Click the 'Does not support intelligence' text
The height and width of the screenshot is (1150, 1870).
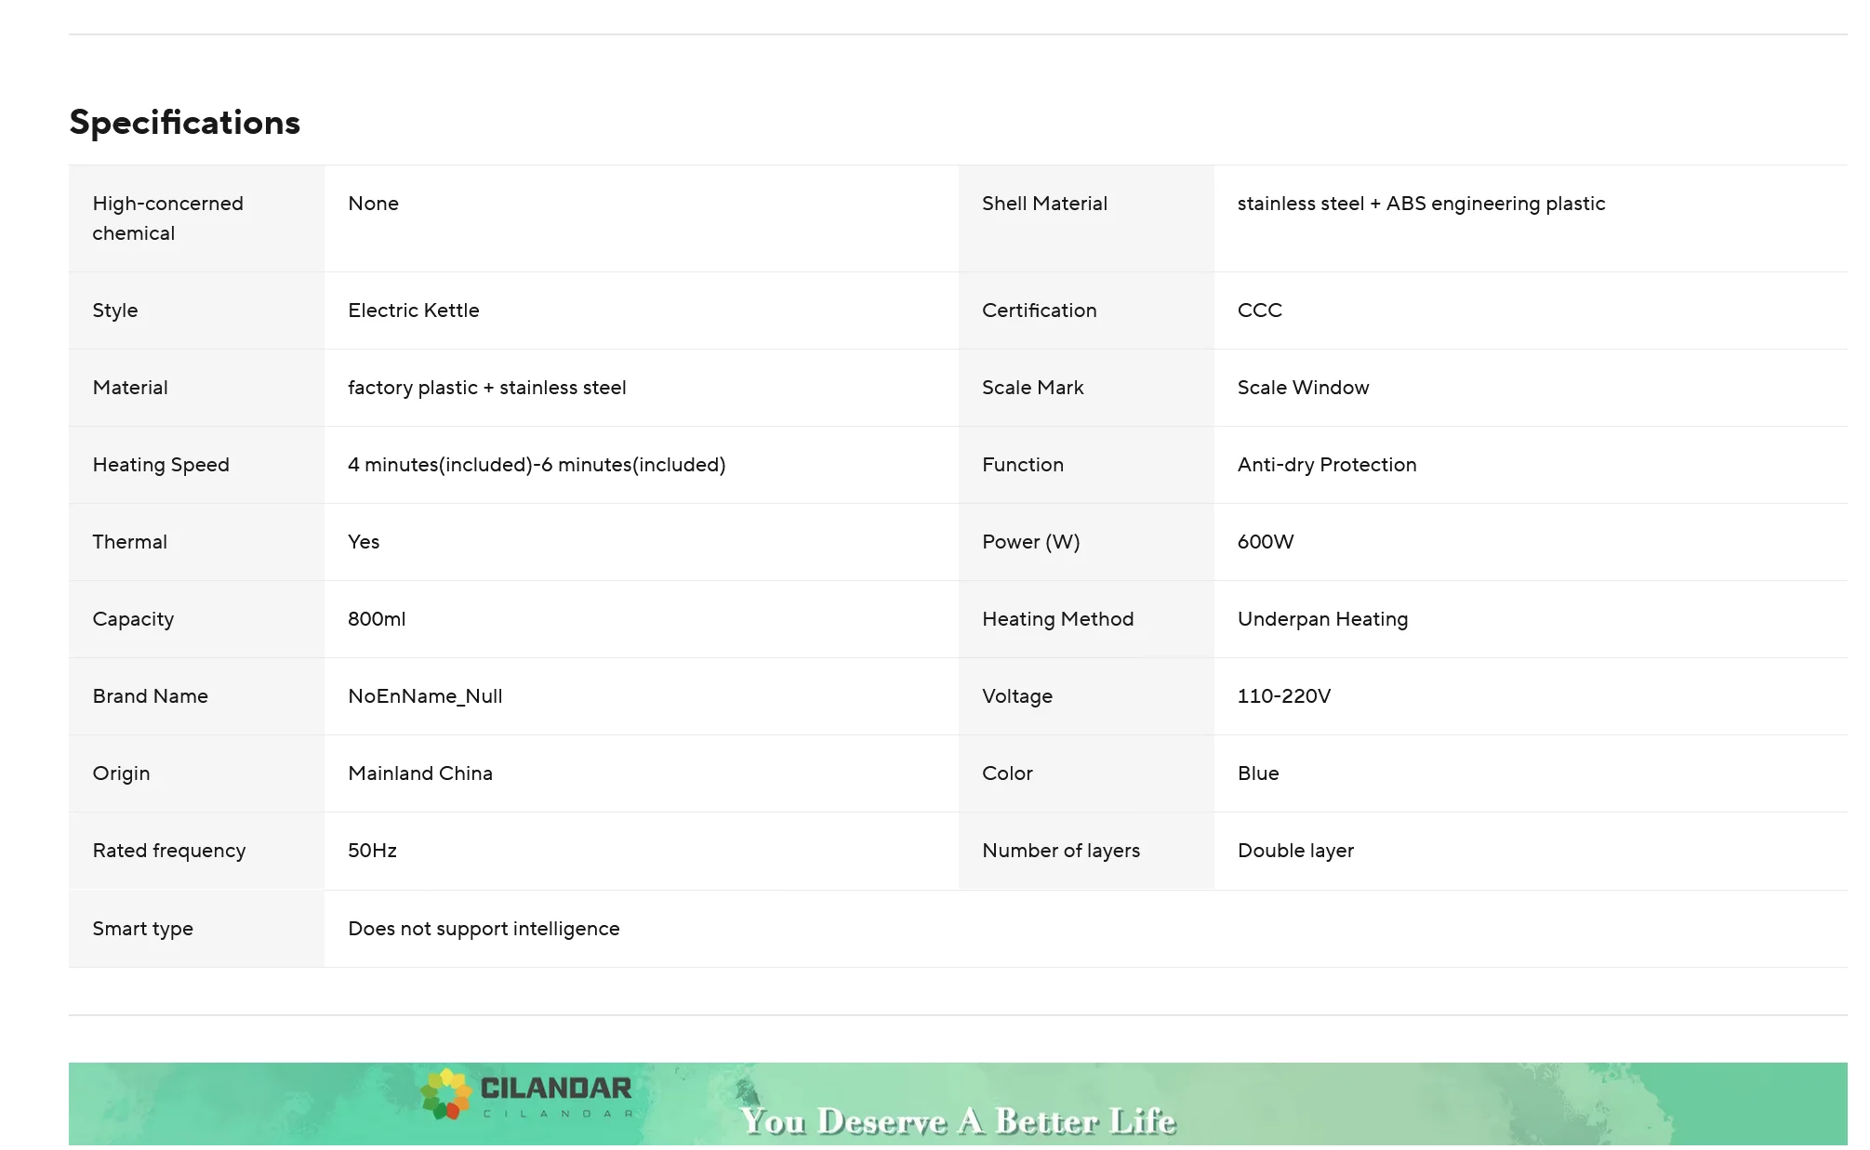click(x=483, y=929)
